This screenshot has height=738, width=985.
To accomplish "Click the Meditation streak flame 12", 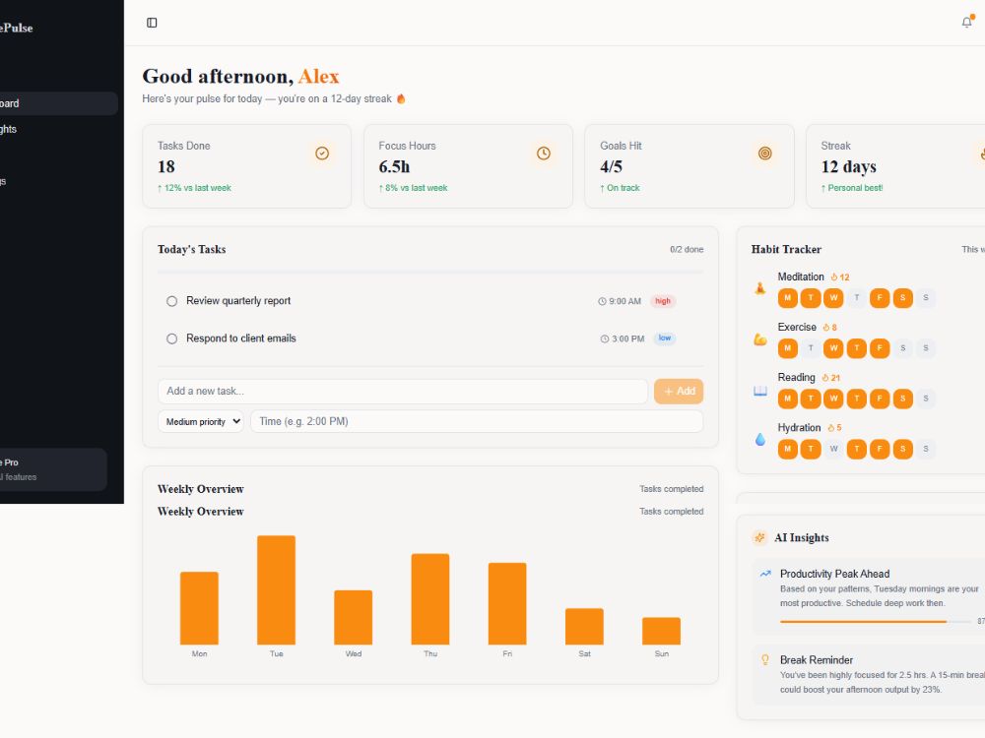I will 840,277.
